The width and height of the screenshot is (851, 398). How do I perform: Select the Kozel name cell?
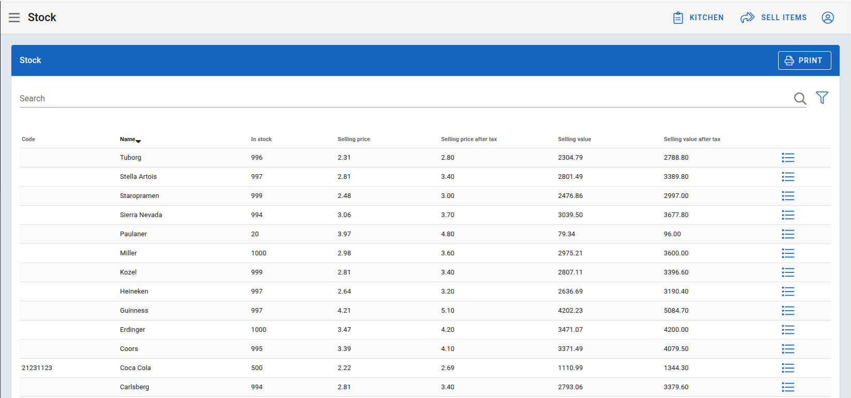pyautogui.click(x=128, y=272)
